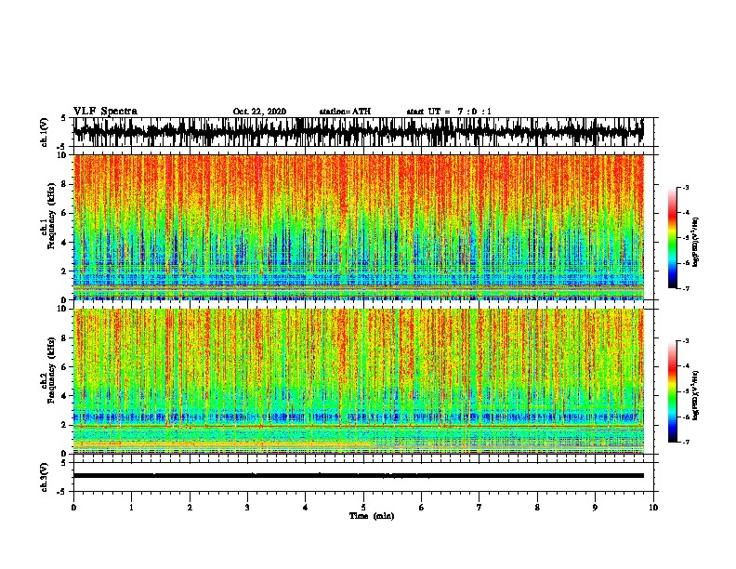The width and height of the screenshot is (736, 569).
Task: Select the "Time (min)" axis label
Action: tap(372, 516)
